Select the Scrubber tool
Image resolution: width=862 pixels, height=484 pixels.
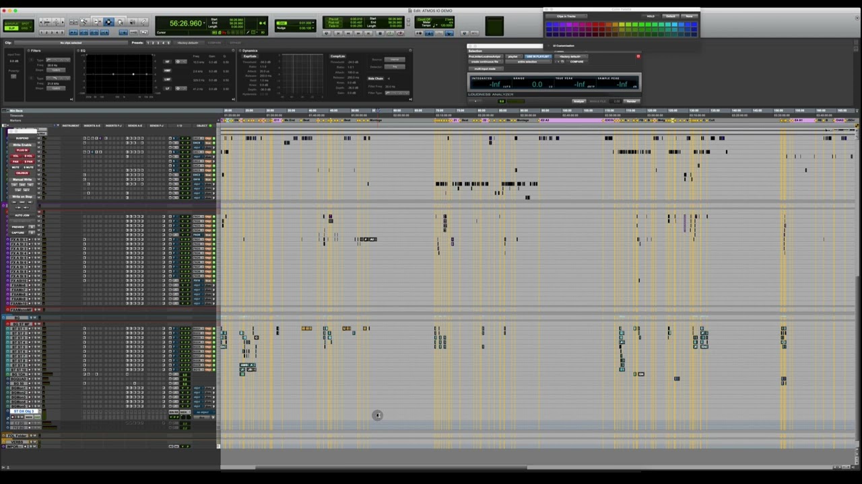click(x=132, y=22)
